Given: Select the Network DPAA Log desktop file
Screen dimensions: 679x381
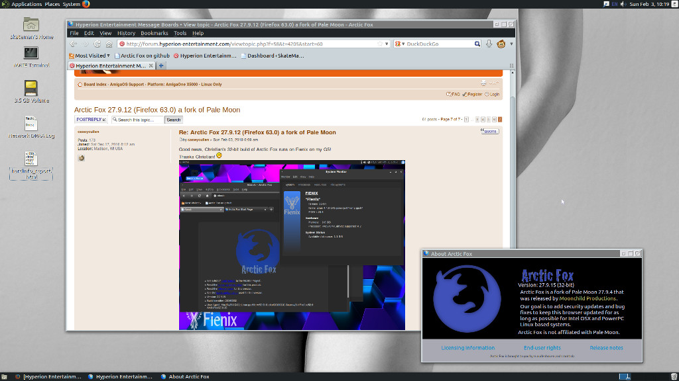Looking at the screenshot, I should 31,127.
